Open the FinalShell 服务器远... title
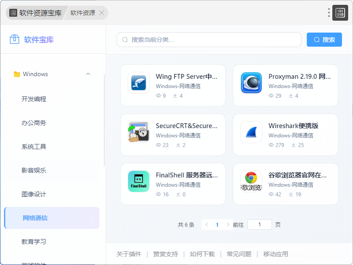 tap(187, 175)
